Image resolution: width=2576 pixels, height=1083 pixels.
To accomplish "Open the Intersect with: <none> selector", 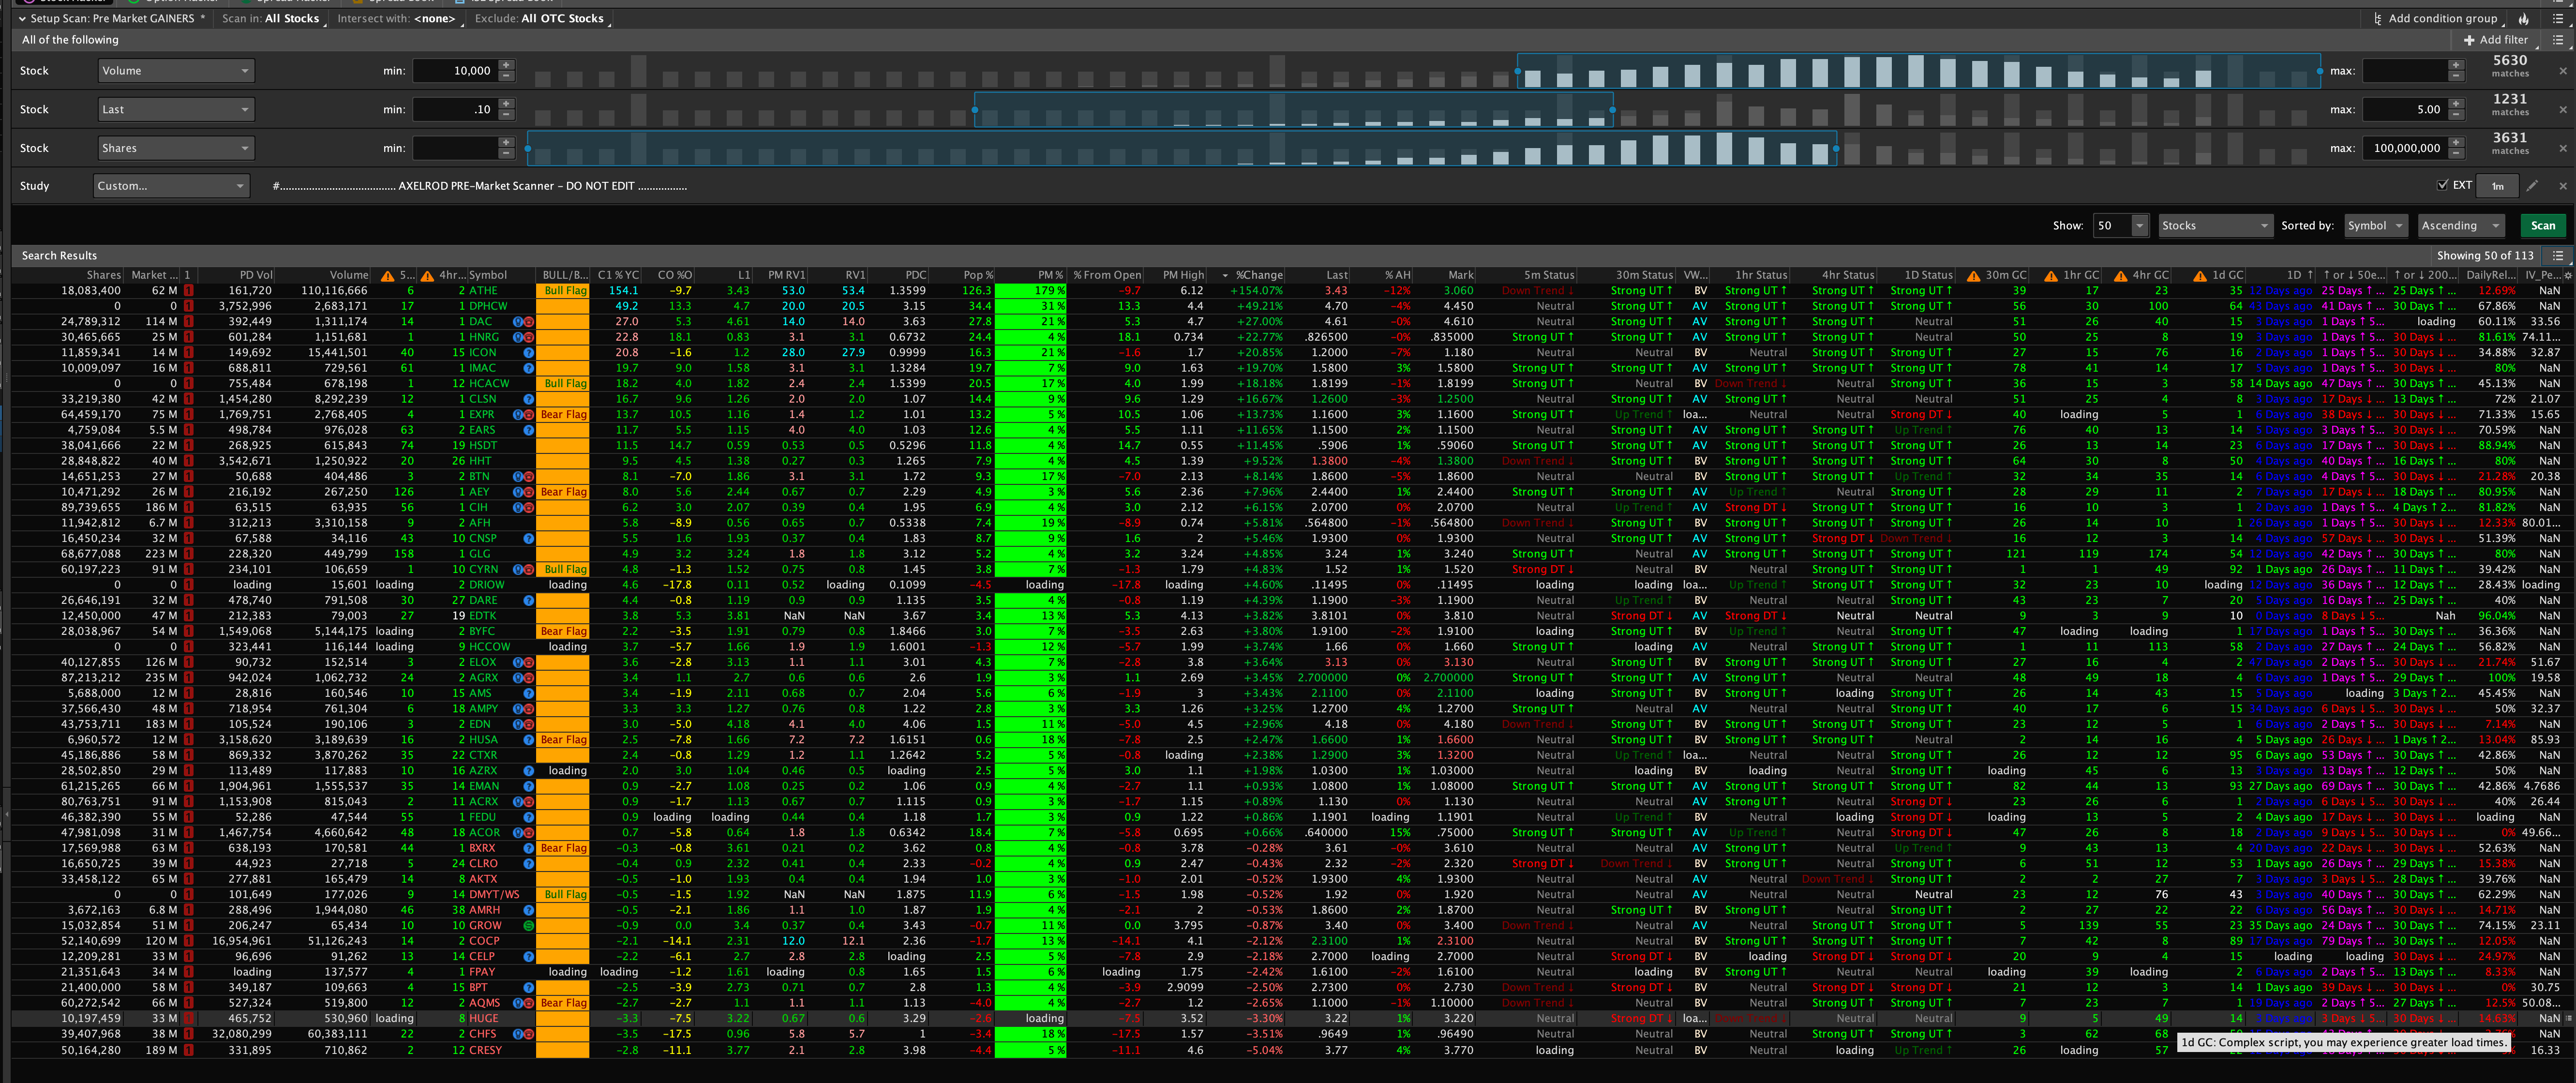I will point(397,18).
